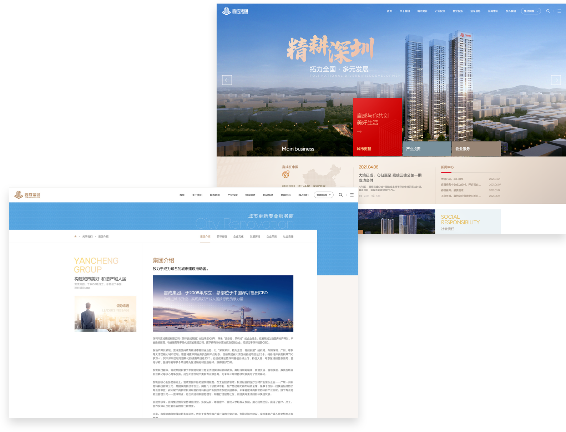The height and width of the screenshot is (432, 566).
Task: Switch to the 企业荣誉 sub-tab
Action: [x=272, y=237]
